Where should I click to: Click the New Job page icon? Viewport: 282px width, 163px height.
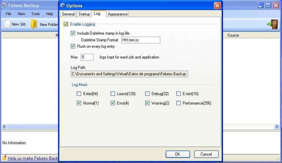pos(7,24)
